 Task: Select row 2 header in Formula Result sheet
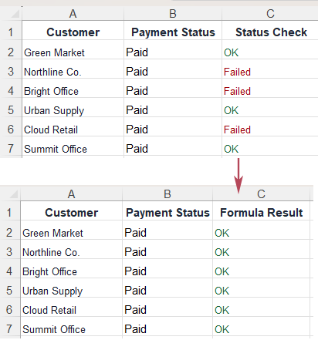pos(10,230)
